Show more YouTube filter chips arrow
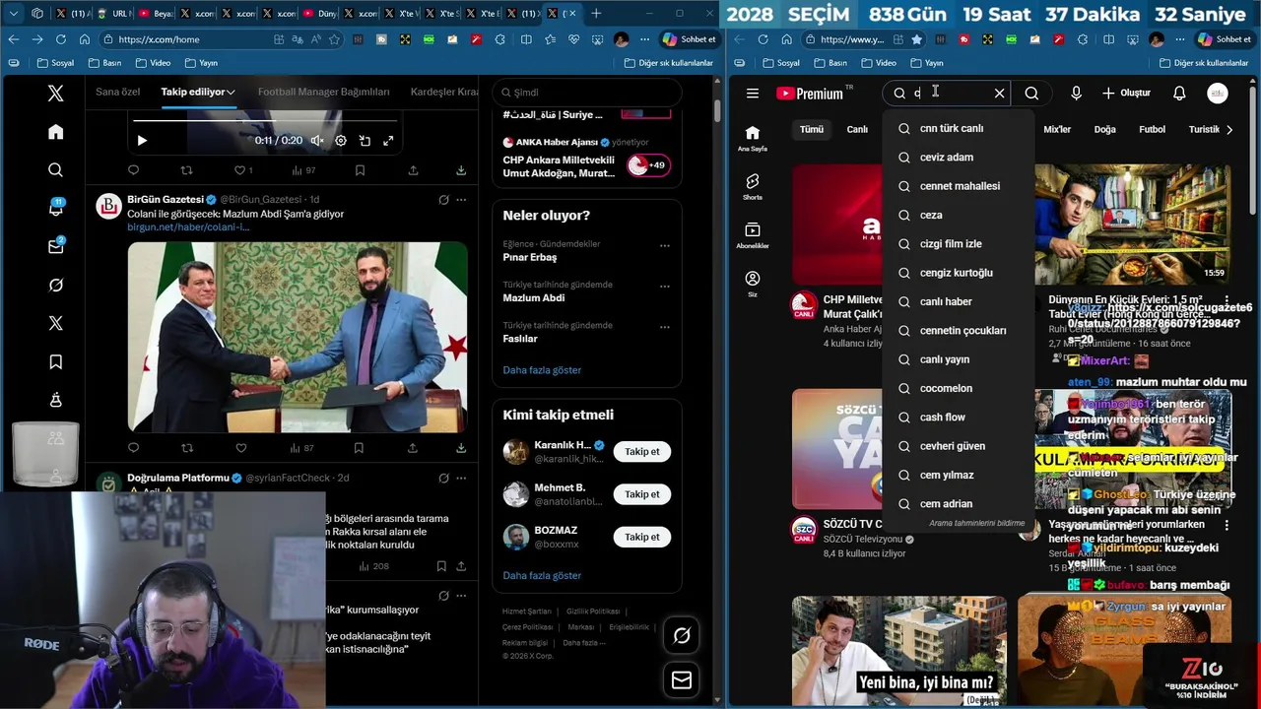This screenshot has height=709, width=1261. (1229, 129)
